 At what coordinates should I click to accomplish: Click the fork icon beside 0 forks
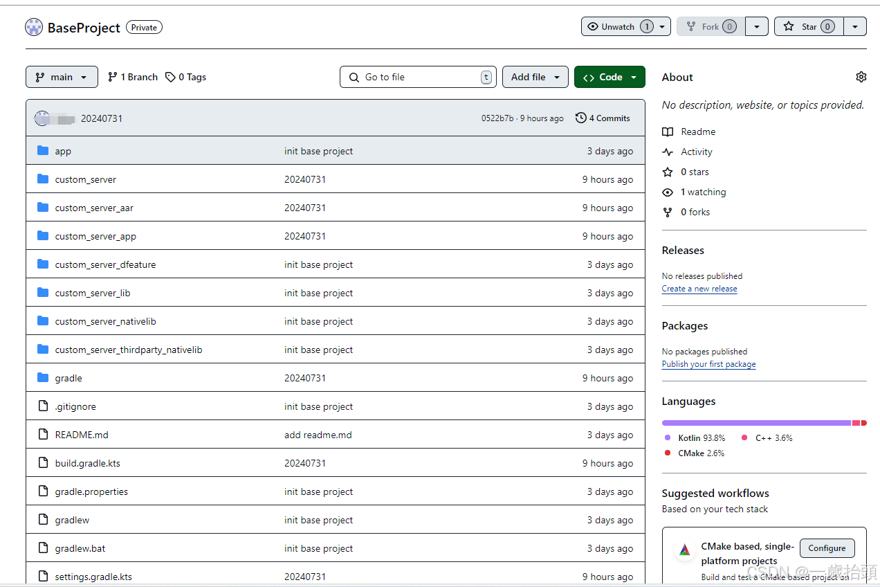coord(668,212)
